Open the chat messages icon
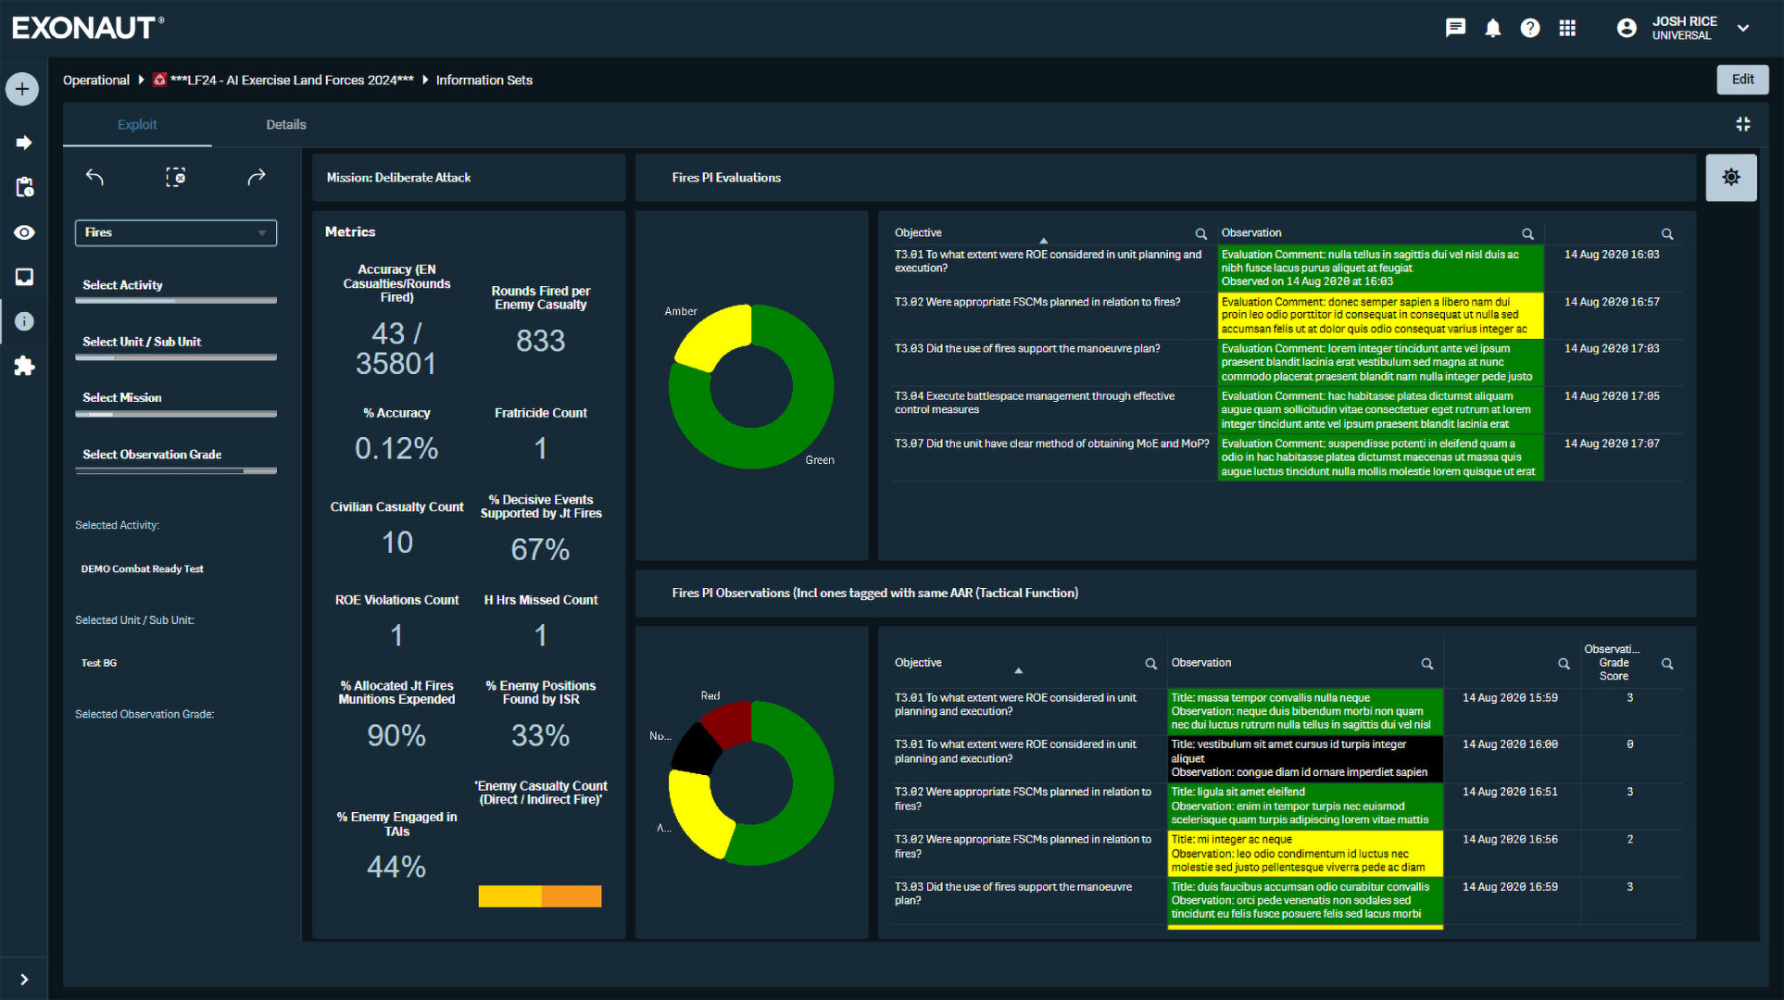Image resolution: width=1784 pixels, height=1000 pixels. click(1455, 28)
